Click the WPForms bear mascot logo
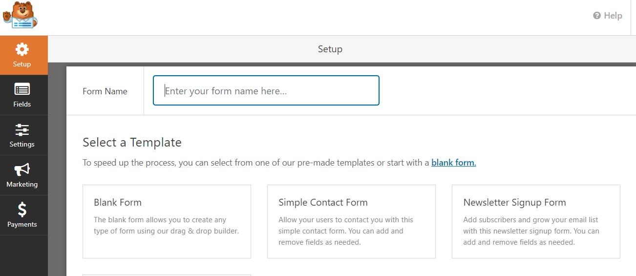636x276 pixels. [20, 15]
